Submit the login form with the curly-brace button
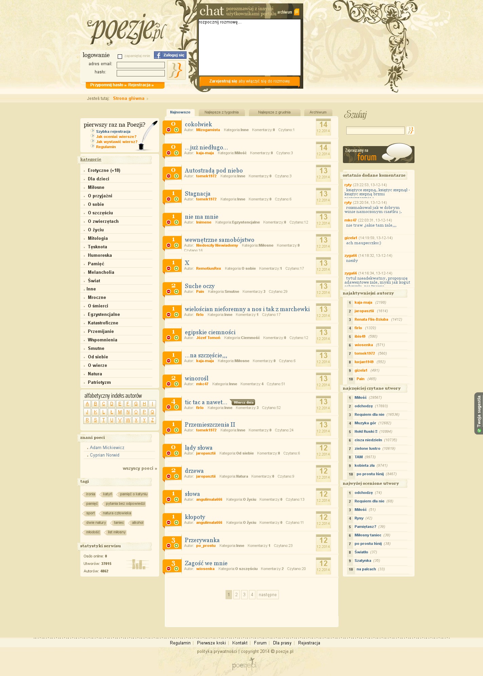The image size is (483, 676). pyautogui.click(x=176, y=70)
